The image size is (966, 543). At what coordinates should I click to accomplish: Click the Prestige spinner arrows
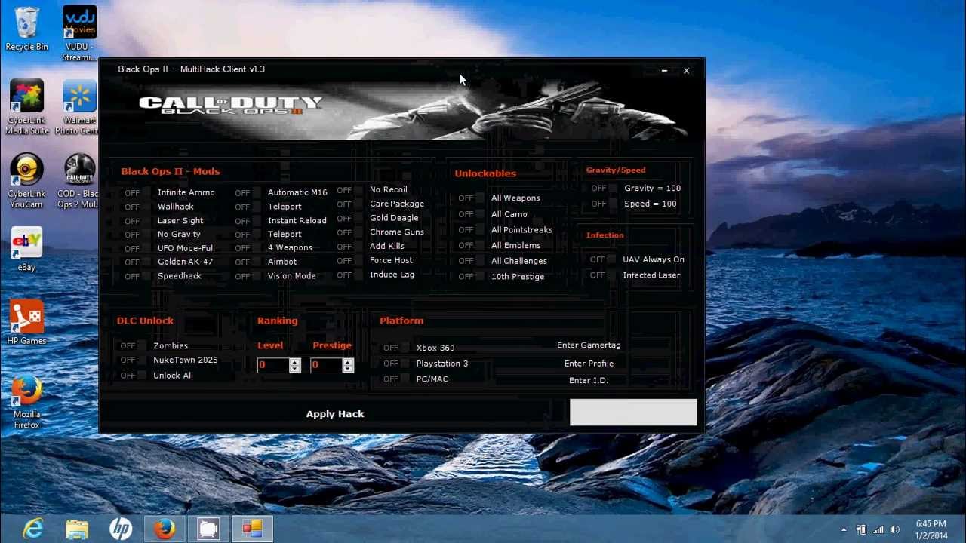pos(348,365)
